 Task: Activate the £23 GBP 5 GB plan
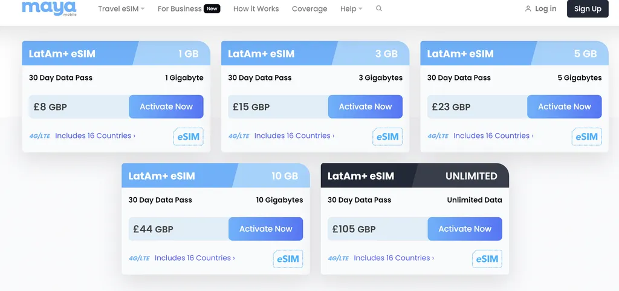[x=565, y=106]
